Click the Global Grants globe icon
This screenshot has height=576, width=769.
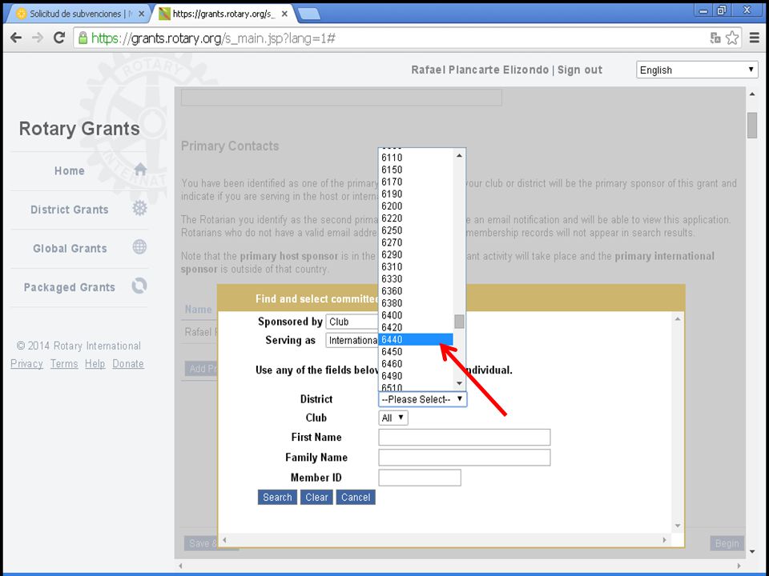[x=139, y=247]
